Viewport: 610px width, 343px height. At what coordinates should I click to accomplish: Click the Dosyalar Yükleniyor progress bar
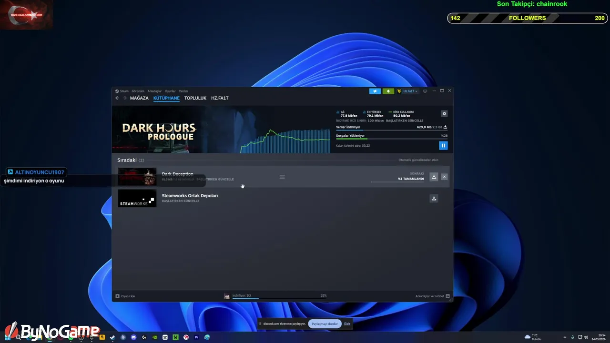(x=392, y=139)
